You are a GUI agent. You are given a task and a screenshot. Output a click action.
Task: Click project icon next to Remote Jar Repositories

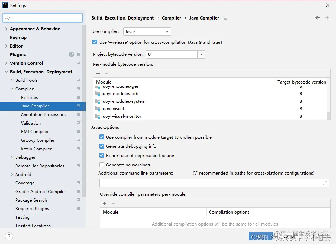(78, 166)
